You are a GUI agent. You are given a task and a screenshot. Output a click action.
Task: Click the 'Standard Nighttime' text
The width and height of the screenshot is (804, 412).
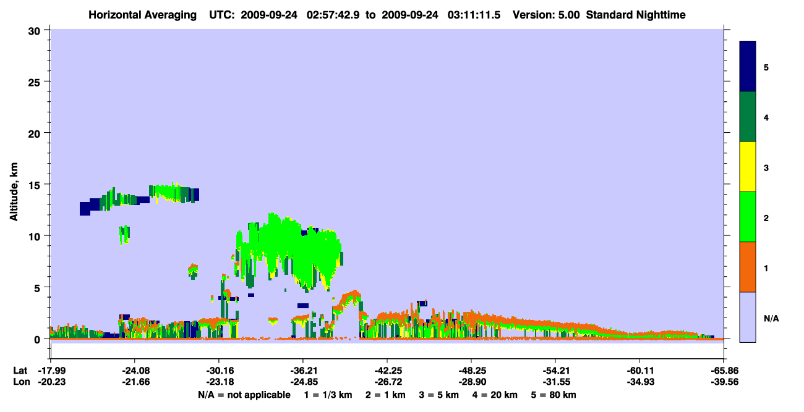[x=636, y=15]
